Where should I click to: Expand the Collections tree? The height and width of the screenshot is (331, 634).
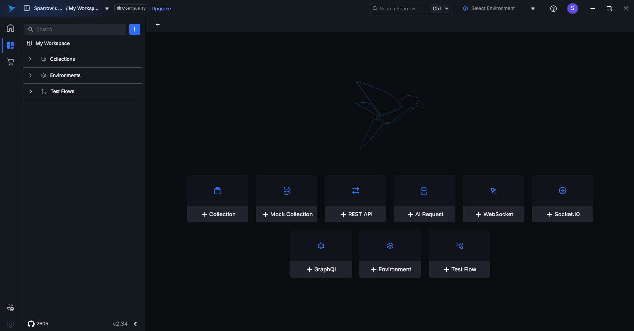(30, 59)
